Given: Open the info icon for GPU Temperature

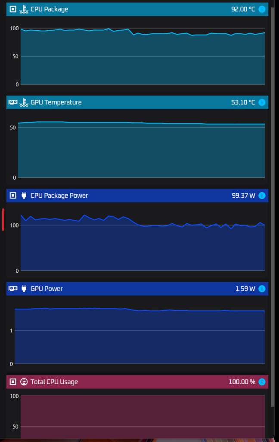Looking at the screenshot, I should point(262,102).
